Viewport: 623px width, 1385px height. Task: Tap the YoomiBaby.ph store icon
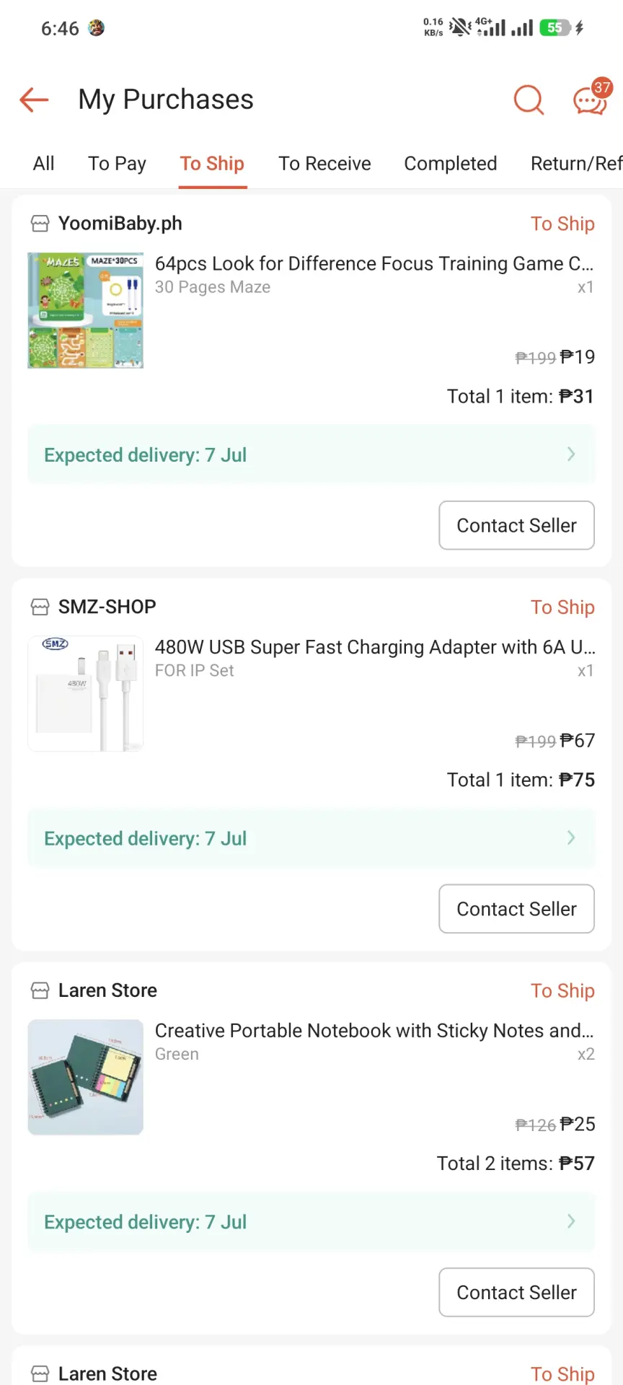point(40,224)
